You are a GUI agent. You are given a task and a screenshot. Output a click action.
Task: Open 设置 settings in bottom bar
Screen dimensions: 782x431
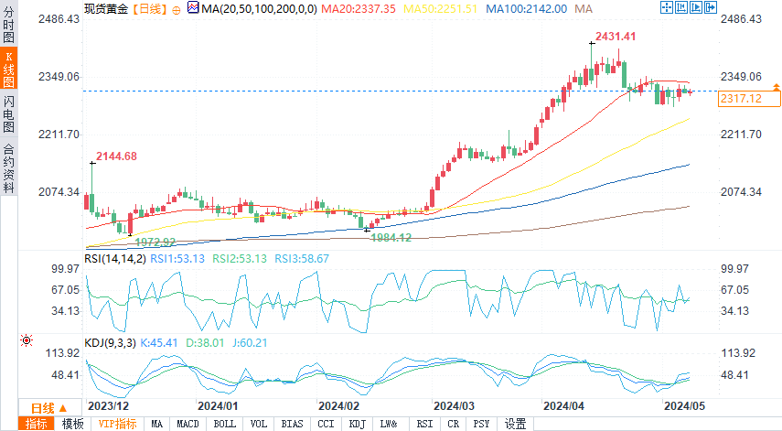click(x=516, y=424)
